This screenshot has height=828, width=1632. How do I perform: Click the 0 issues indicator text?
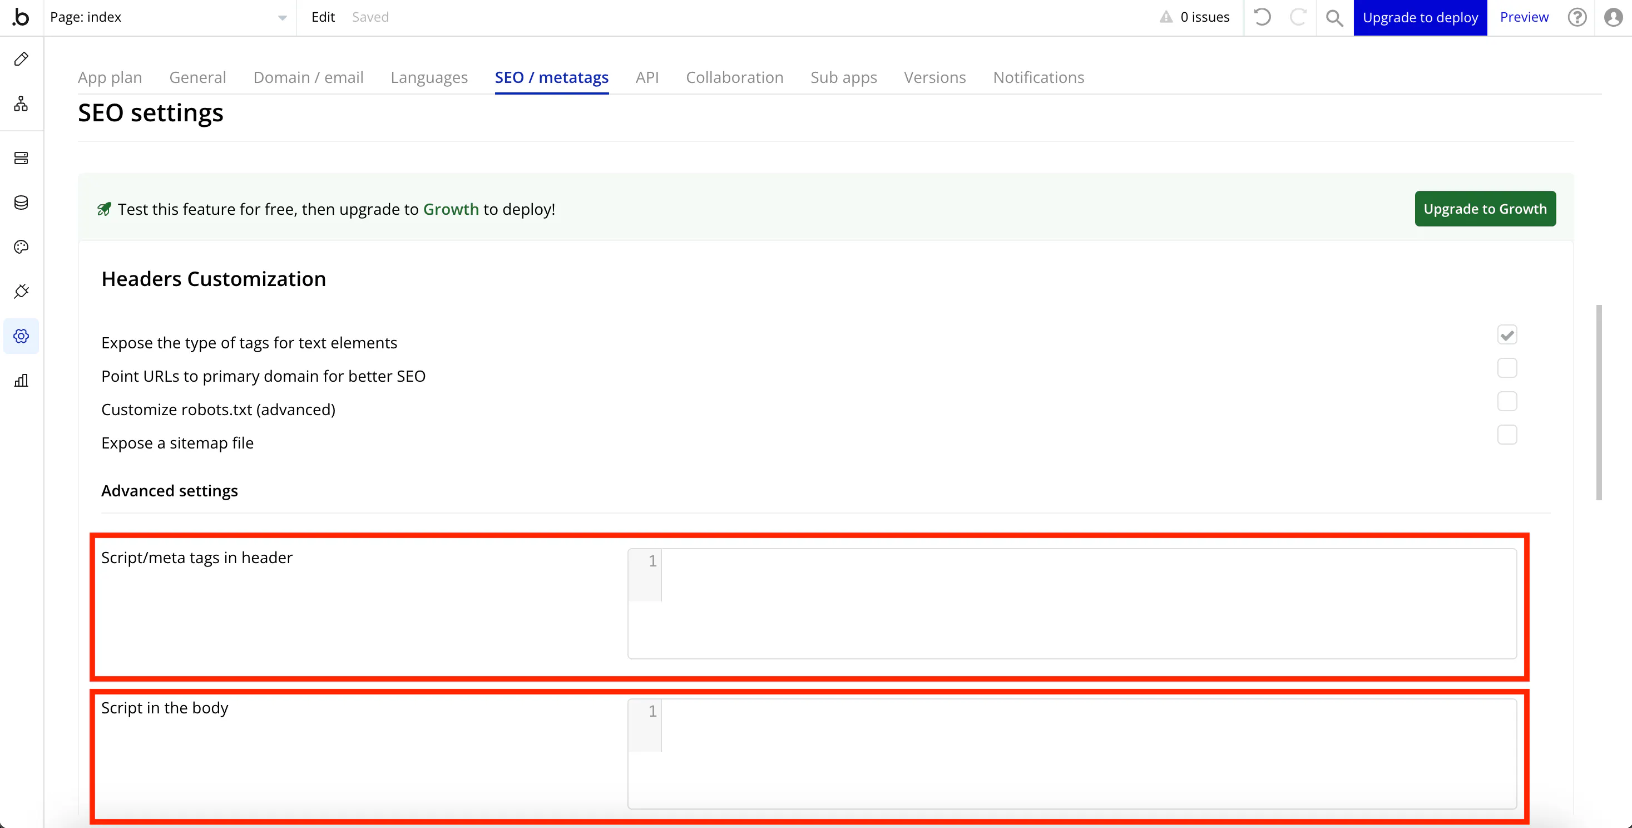(x=1204, y=17)
